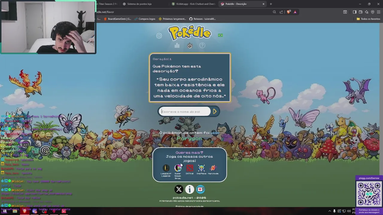Open the Super Smash Bros. game icon

tap(178, 168)
